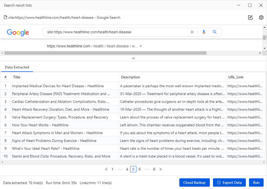Click description 'Heart rate is the number of times'
Screen dimensions: 267x189
[172, 148]
